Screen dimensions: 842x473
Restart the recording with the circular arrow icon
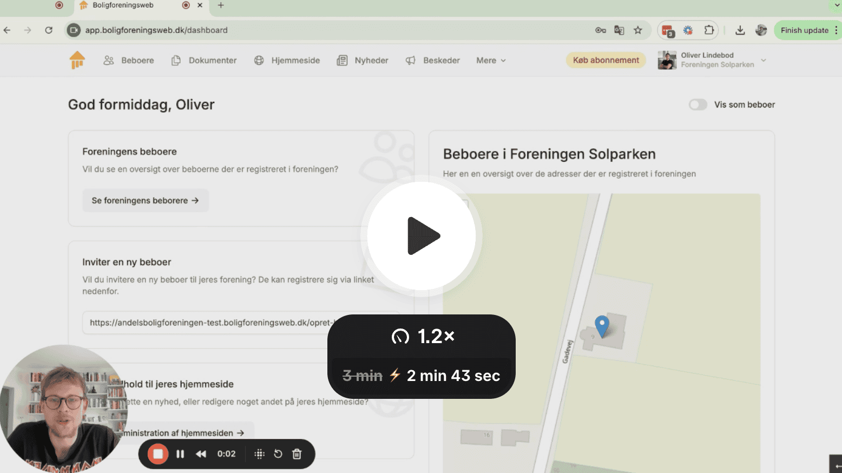tap(278, 454)
